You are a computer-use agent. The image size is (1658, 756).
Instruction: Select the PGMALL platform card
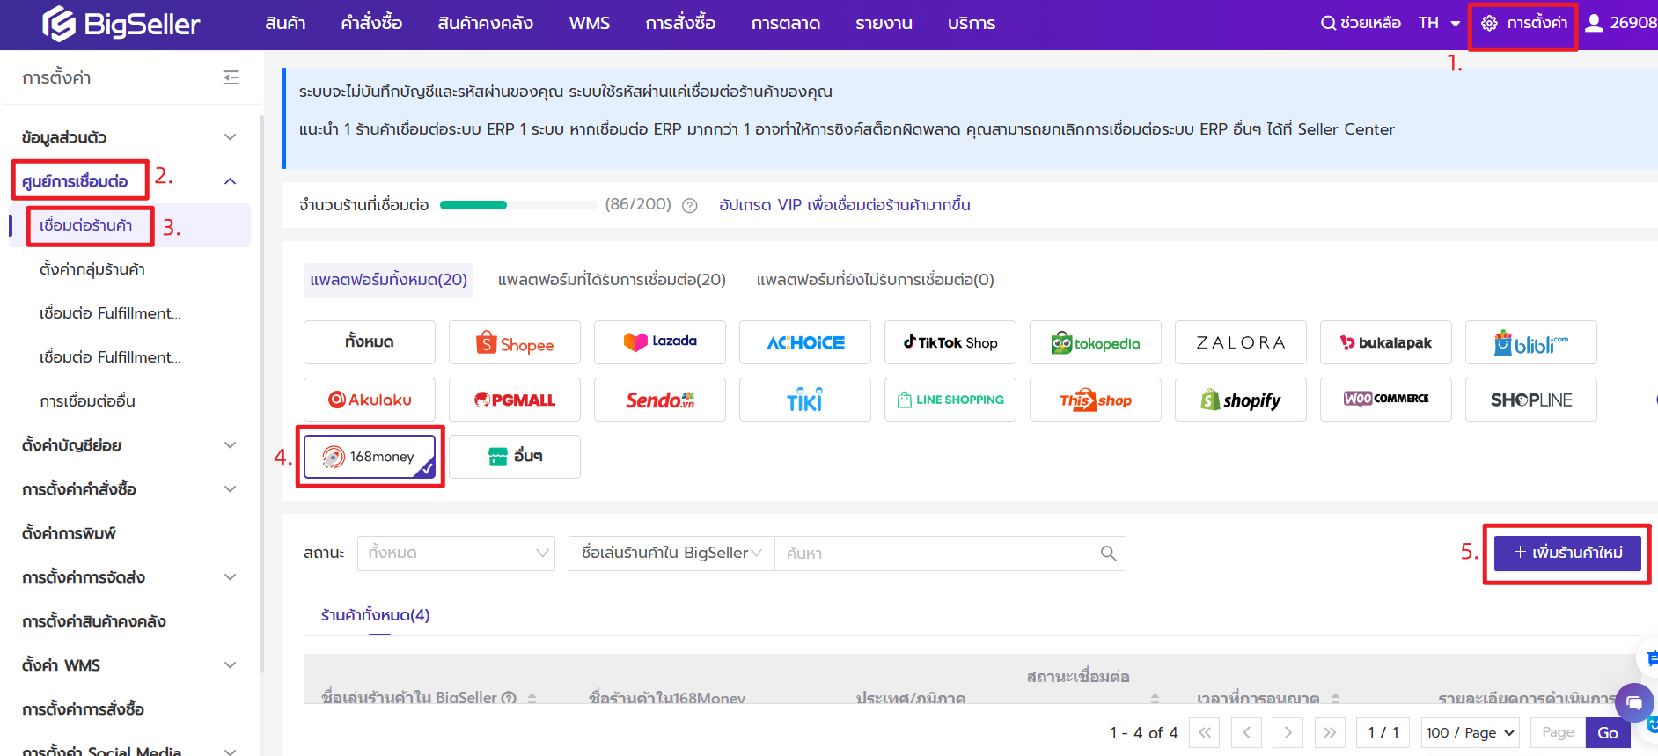pos(515,400)
